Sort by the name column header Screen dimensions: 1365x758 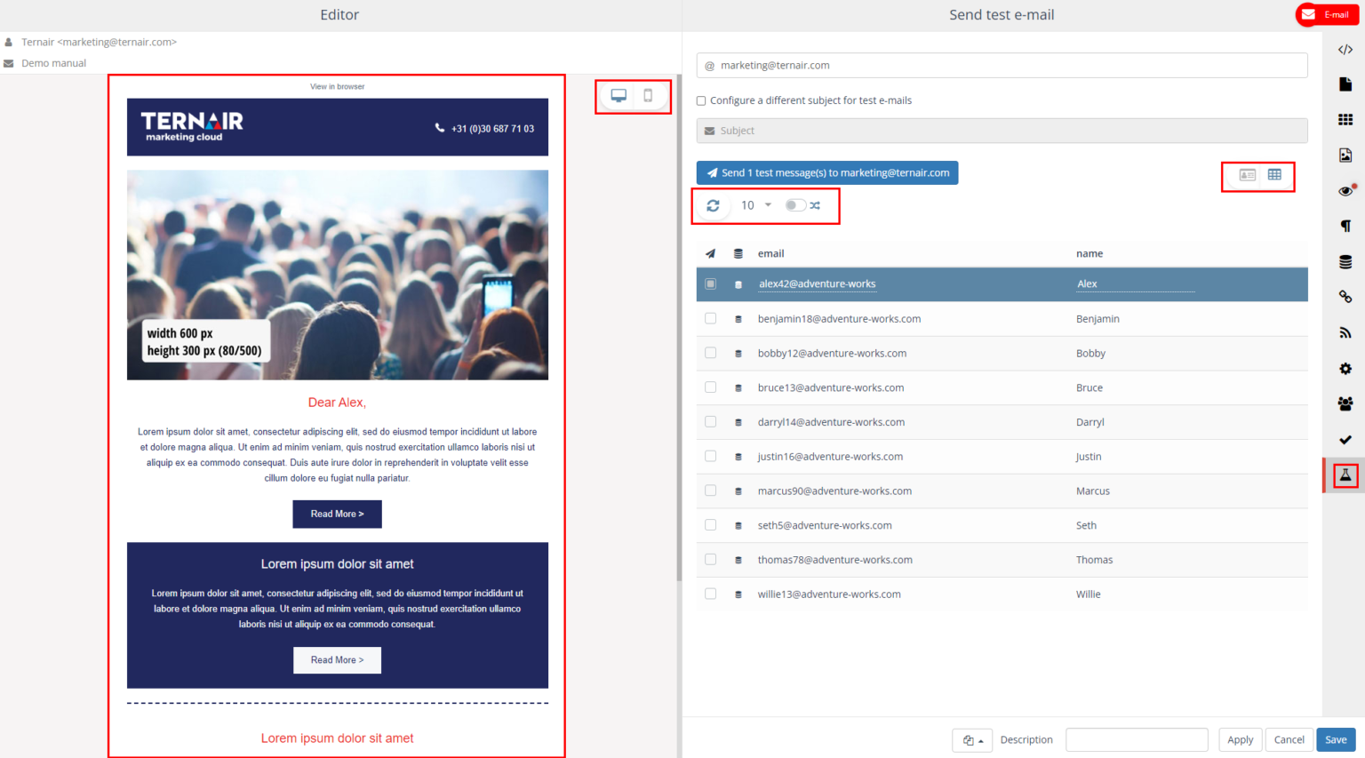point(1090,254)
